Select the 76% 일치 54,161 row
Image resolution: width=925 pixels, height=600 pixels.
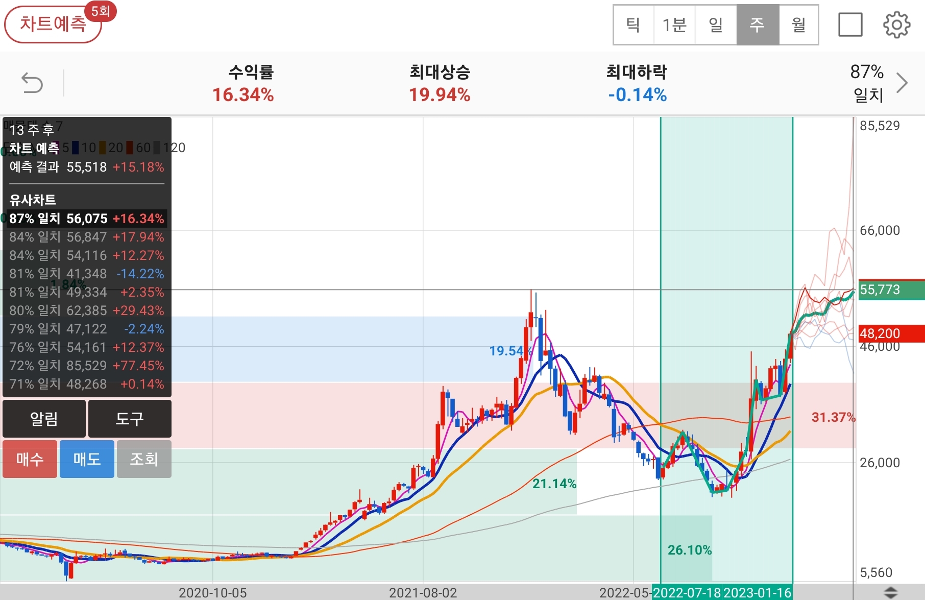coord(87,347)
